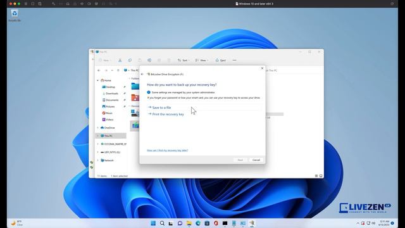This screenshot has height=228, width=405.
Task: Open Downloads in the navigation pane
Action: point(110,93)
